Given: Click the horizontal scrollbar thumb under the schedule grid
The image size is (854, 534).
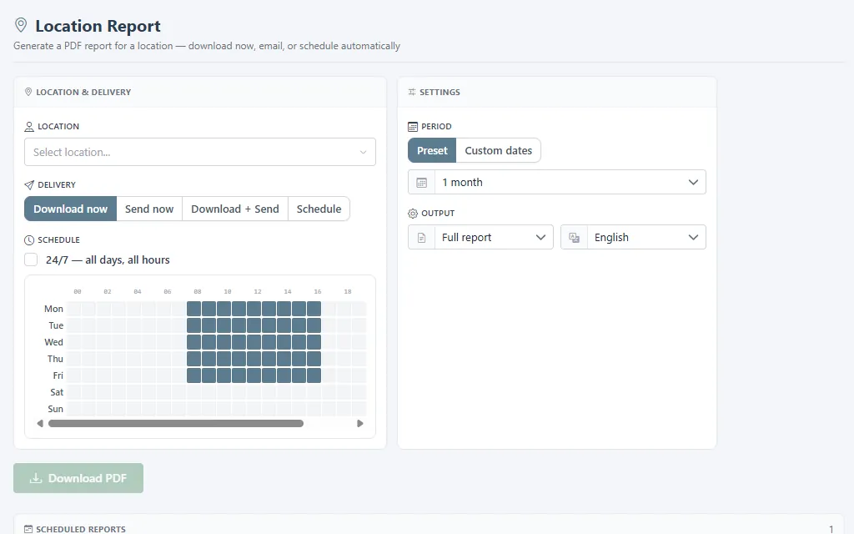Looking at the screenshot, I should (x=176, y=423).
